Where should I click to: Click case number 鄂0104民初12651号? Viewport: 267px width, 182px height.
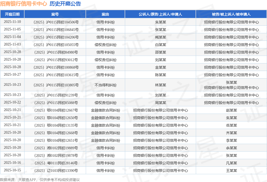(56, 140)
